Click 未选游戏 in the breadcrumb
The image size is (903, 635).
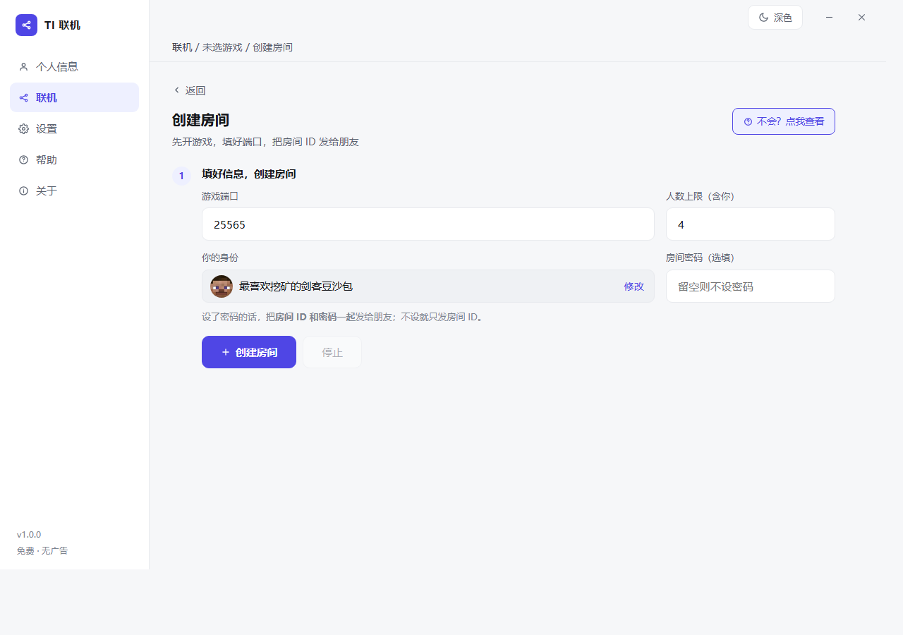(x=222, y=47)
